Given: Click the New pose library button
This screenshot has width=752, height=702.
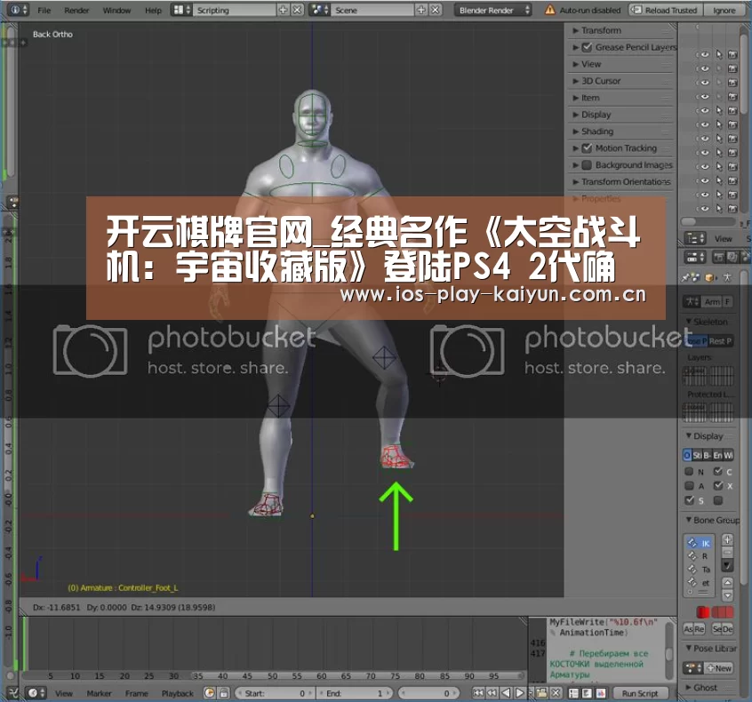Looking at the screenshot, I should tap(719, 668).
